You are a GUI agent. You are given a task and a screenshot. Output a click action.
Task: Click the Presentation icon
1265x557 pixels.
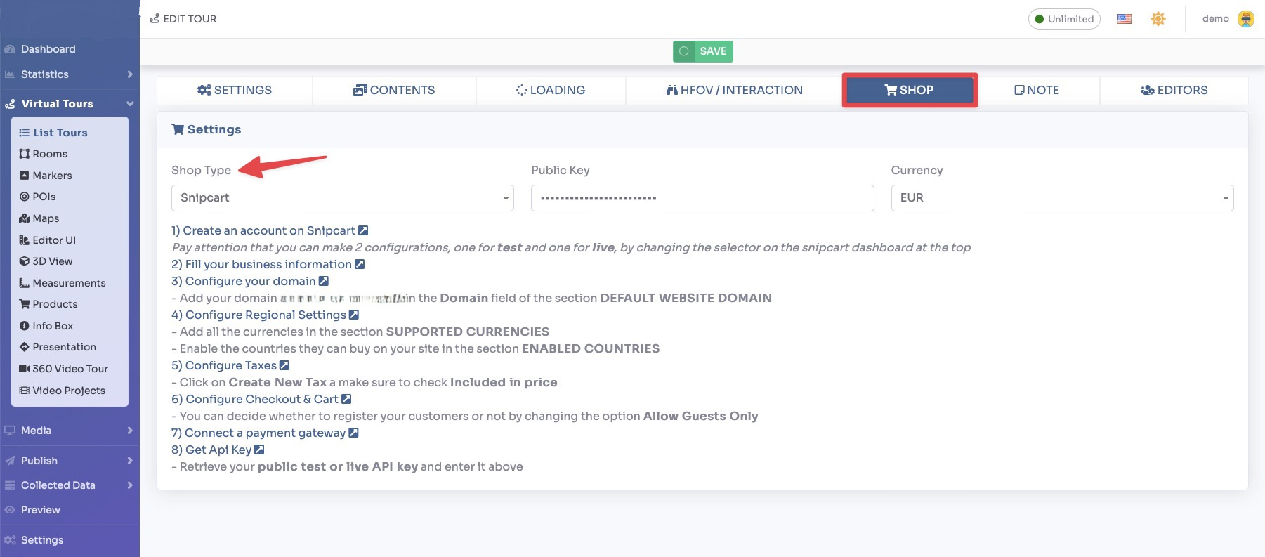tap(25, 347)
